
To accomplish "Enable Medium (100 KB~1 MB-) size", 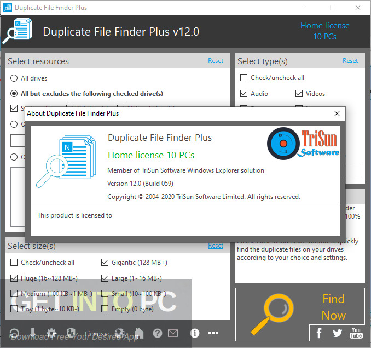I will tap(14, 294).
